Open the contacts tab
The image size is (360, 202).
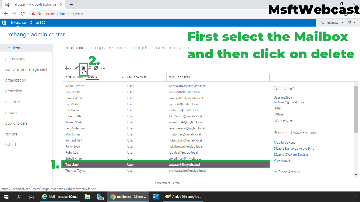[140, 48]
